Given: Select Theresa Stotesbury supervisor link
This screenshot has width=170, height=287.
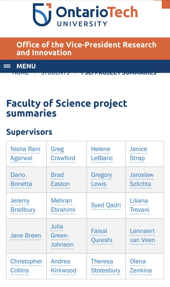Looking at the screenshot, I should [x=106, y=266].
